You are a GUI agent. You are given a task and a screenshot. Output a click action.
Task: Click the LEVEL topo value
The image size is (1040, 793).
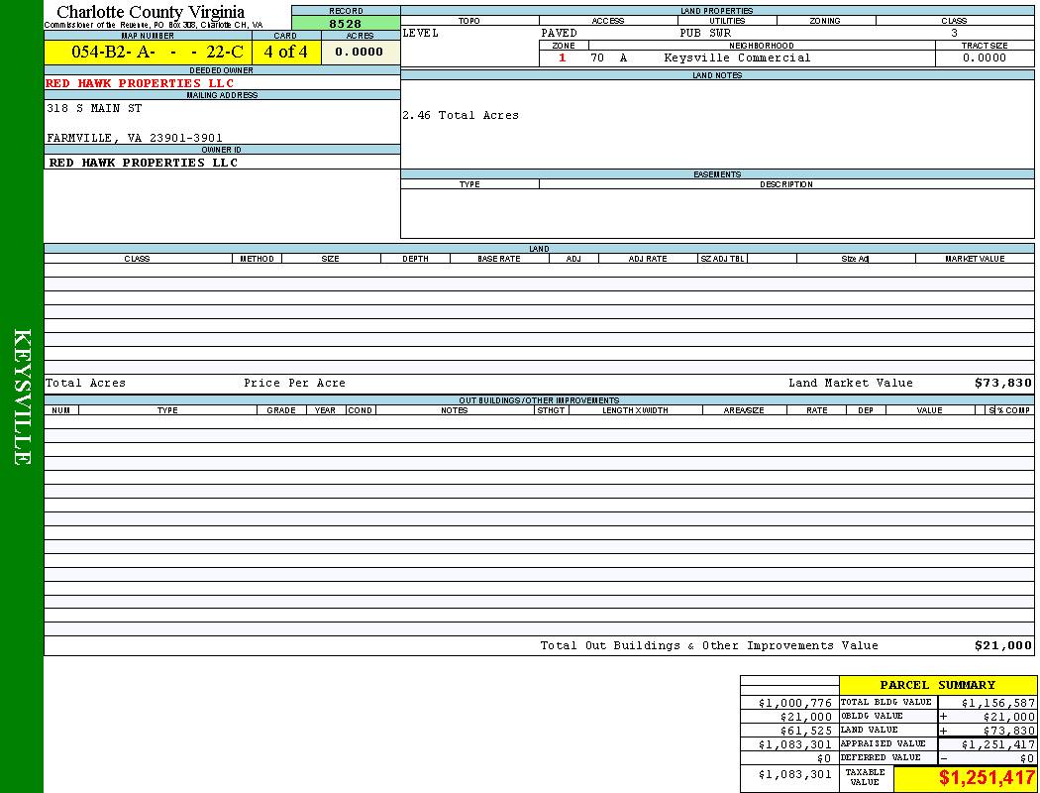click(x=421, y=33)
